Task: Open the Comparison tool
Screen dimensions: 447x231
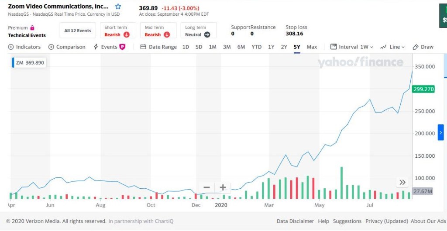Action: coord(67,47)
